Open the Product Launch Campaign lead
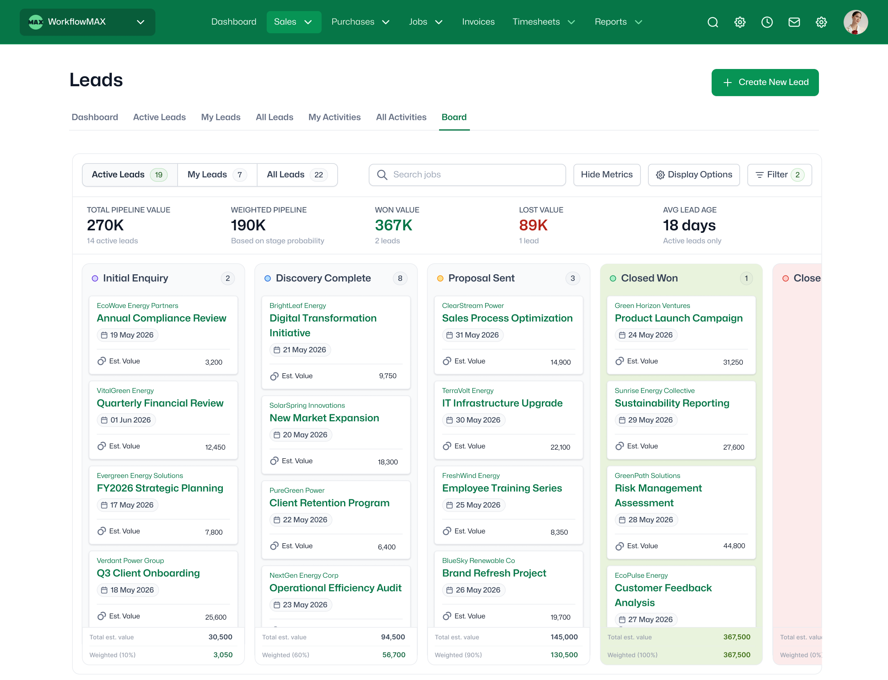The height and width of the screenshot is (680, 888). (679, 318)
